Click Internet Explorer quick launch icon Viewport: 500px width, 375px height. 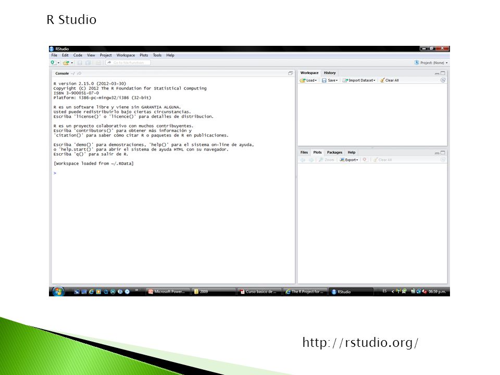click(x=91, y=292)
